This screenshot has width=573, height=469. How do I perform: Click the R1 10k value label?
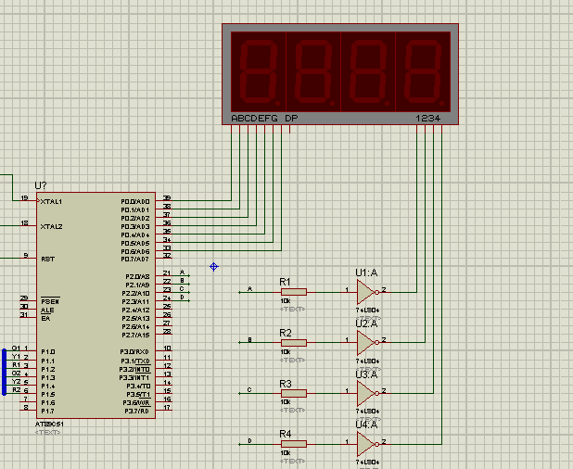tap(286, 301)
